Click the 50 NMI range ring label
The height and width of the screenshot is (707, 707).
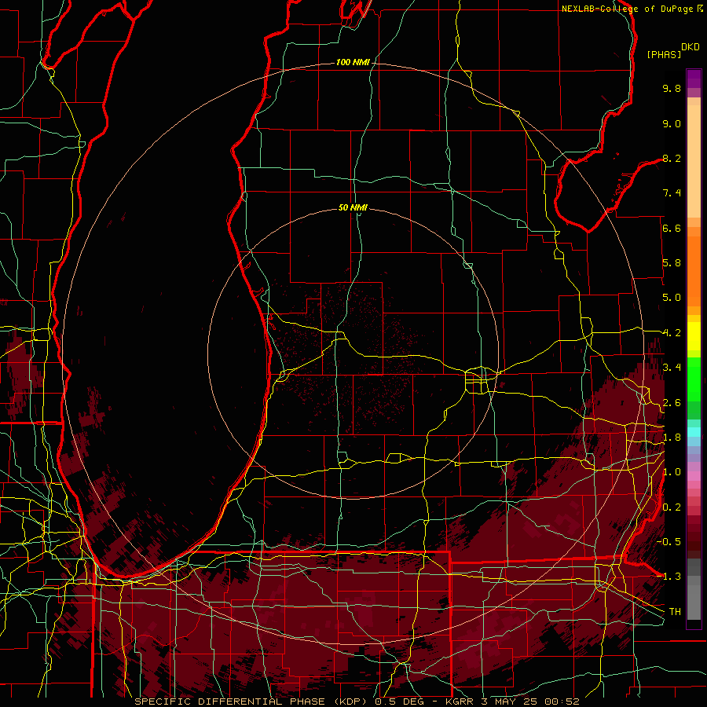(353, 207)
